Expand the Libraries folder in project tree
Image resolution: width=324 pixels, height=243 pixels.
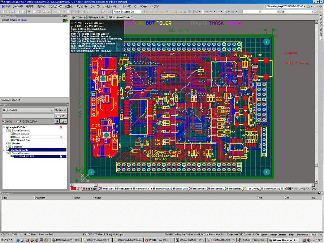pos(7,144)
